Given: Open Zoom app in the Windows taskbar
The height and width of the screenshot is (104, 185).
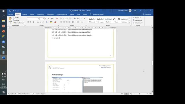Looking at the screenshot, I should pos(3,42).
